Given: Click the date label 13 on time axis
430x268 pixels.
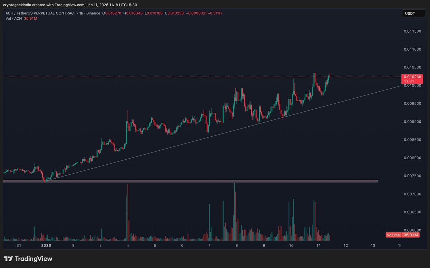Looking at the screenshot, I should click(x=373, y=246).
